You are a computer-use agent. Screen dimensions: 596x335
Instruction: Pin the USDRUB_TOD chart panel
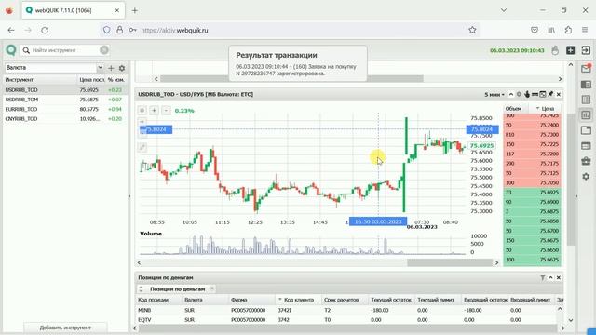point(550,94)
